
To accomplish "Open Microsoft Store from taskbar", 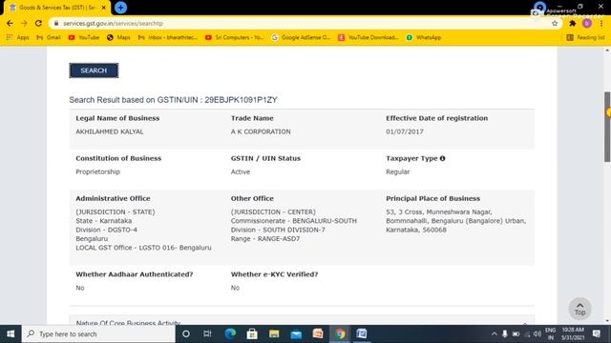I will tap(252, 333).
